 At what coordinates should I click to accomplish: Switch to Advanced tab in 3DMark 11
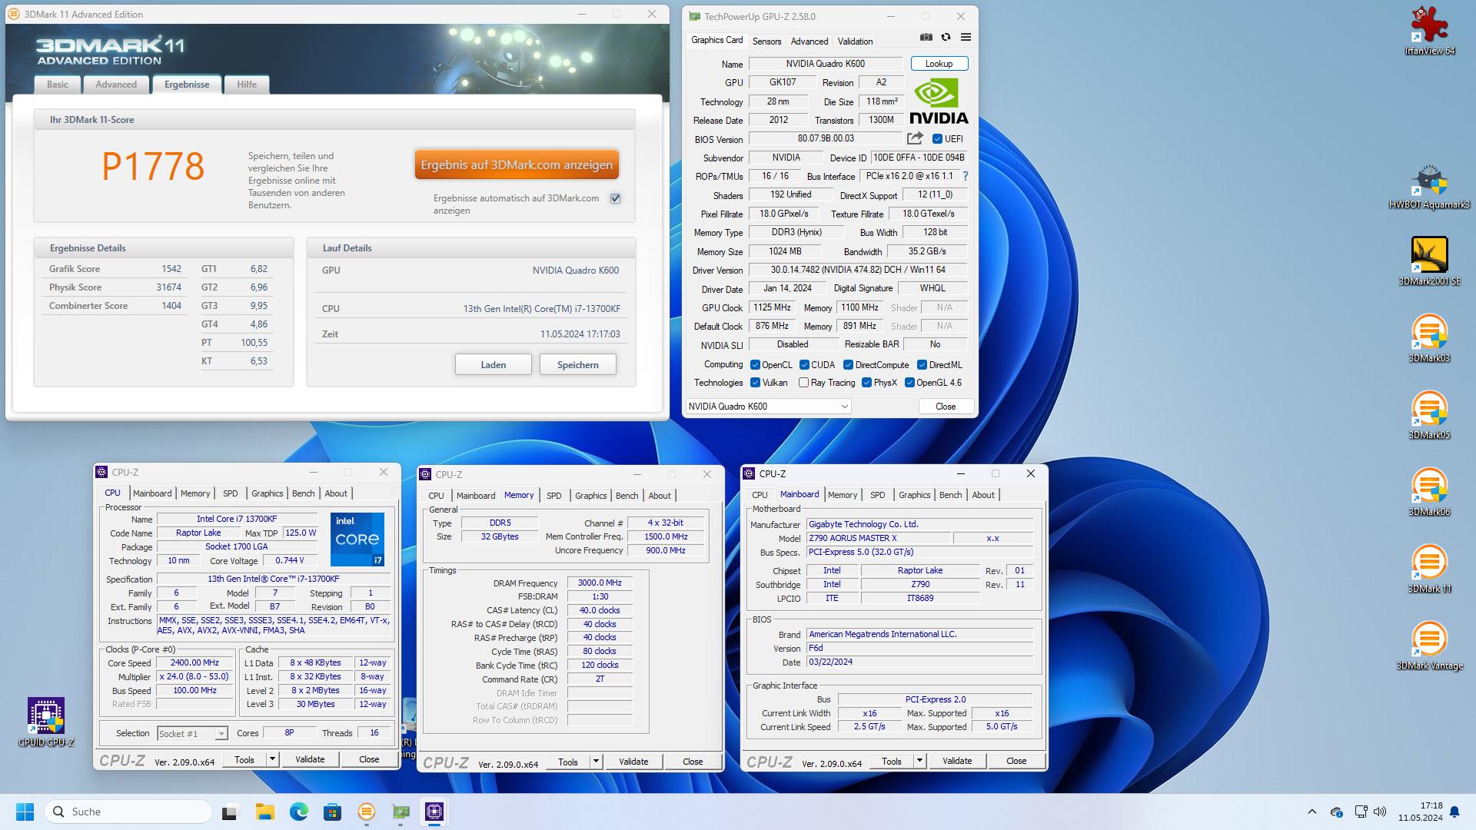pyautogui.click(x=116, y=85)
